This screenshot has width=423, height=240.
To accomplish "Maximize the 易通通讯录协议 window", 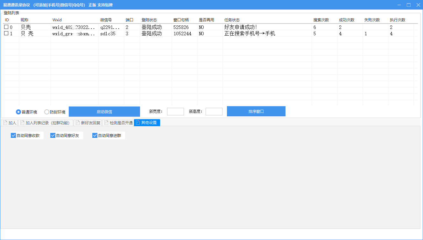I will pos(409,5).
